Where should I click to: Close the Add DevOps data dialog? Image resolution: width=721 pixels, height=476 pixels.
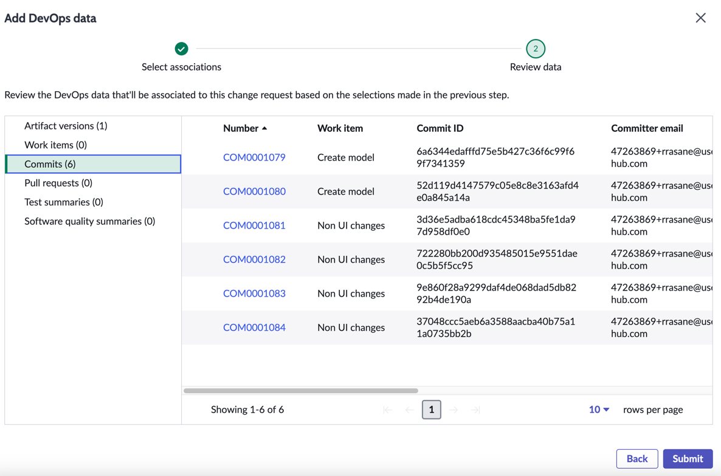(x=700, y=18)
